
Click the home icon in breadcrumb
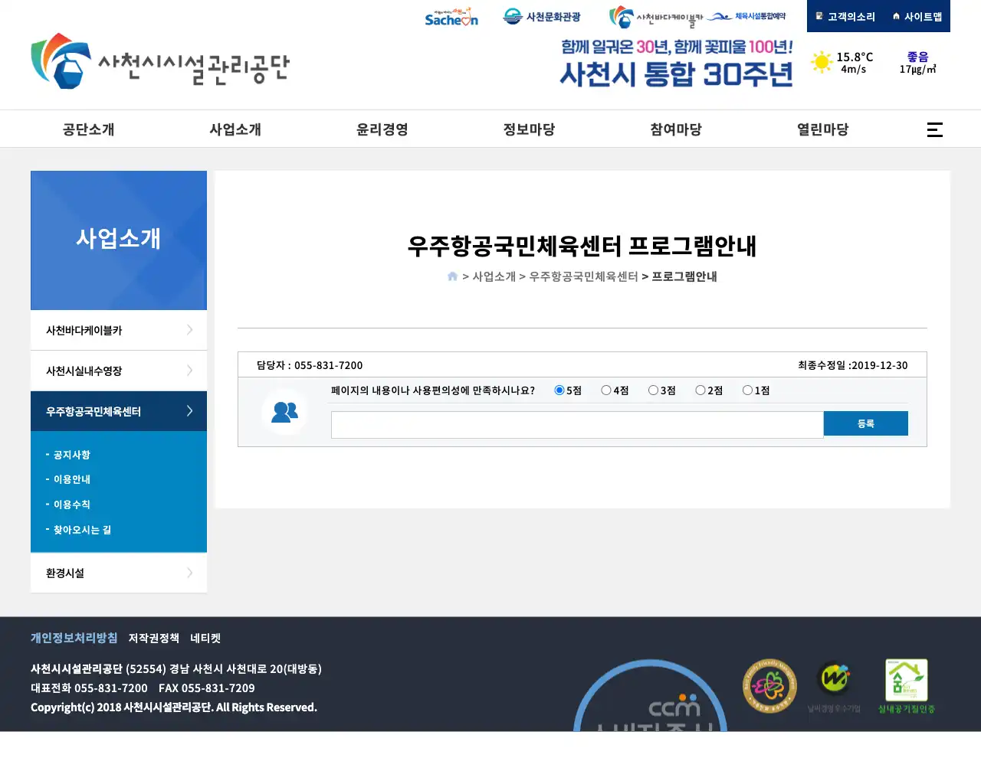click(452, 276)
